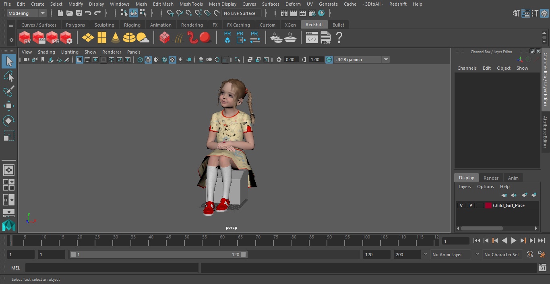This screenshot has width=550, height=284.
Task: Select the Lasso tool in toolbox
Action: click(x=8, y=76)
